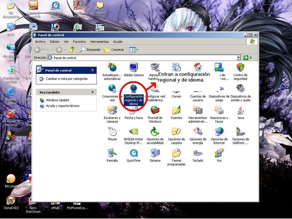Open the Centro de seguridad icon
Image resolution: width=292 pixels, height=219 pixels.
click(x=240, y=72)
